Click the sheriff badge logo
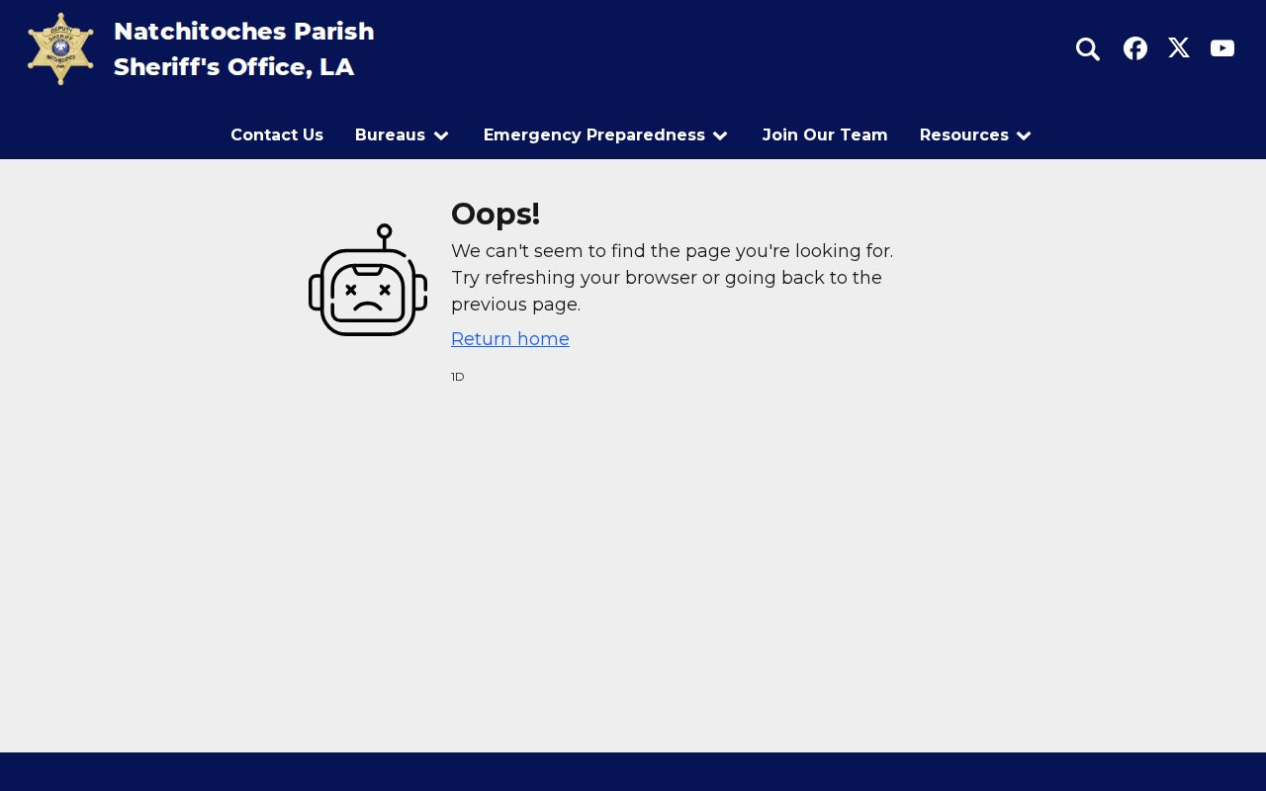Screen dimensions: 1266x791 [x=60, y=48]
